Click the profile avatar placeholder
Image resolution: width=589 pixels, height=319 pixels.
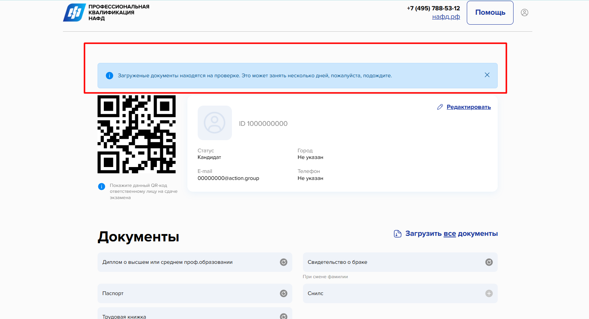(215, 123)
